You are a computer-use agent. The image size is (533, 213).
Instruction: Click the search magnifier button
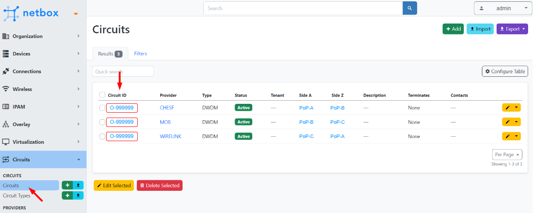(410, 8)
